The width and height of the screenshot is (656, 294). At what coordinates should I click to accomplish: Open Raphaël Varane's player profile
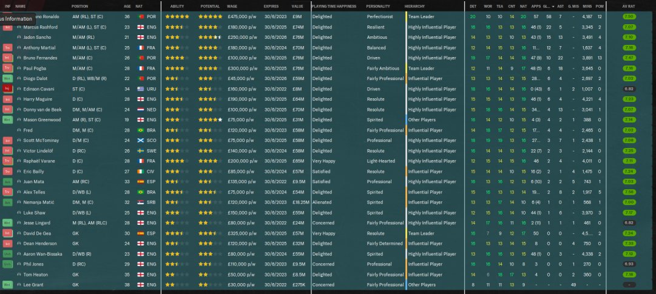(x=39, y=161)
